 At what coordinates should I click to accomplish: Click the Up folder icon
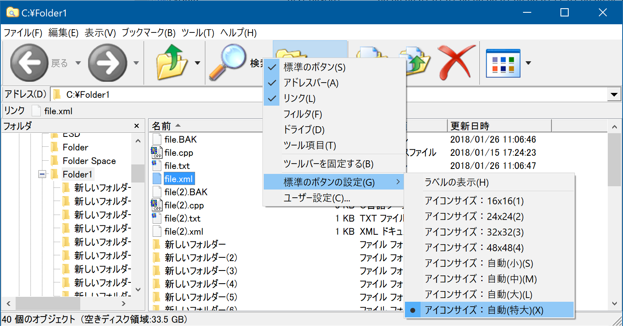coord(172,63)
